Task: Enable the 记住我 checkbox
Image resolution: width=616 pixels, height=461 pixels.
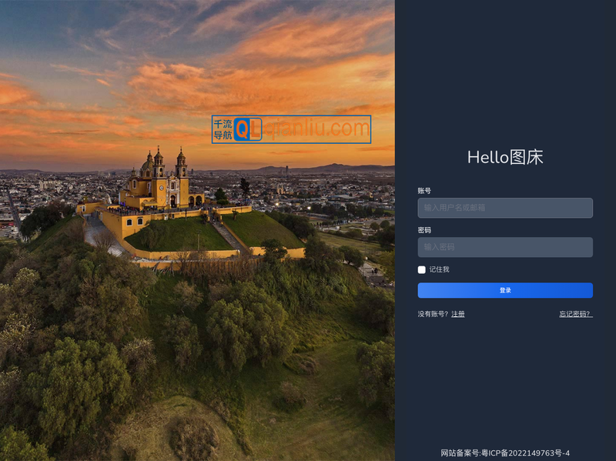Action: [422, 269]
